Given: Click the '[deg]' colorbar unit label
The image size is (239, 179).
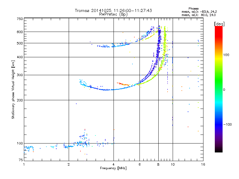Looking at the screenshot, I should [219, 24].
